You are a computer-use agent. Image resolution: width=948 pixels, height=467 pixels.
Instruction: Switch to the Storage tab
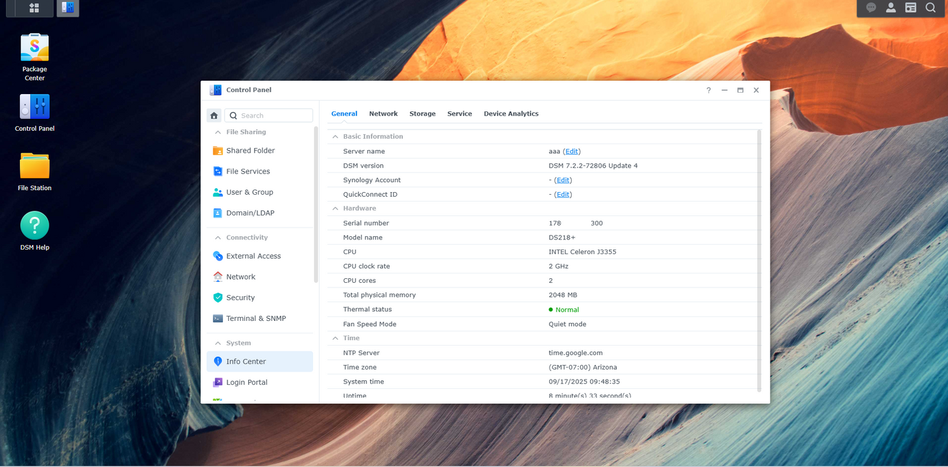(422, 114)
